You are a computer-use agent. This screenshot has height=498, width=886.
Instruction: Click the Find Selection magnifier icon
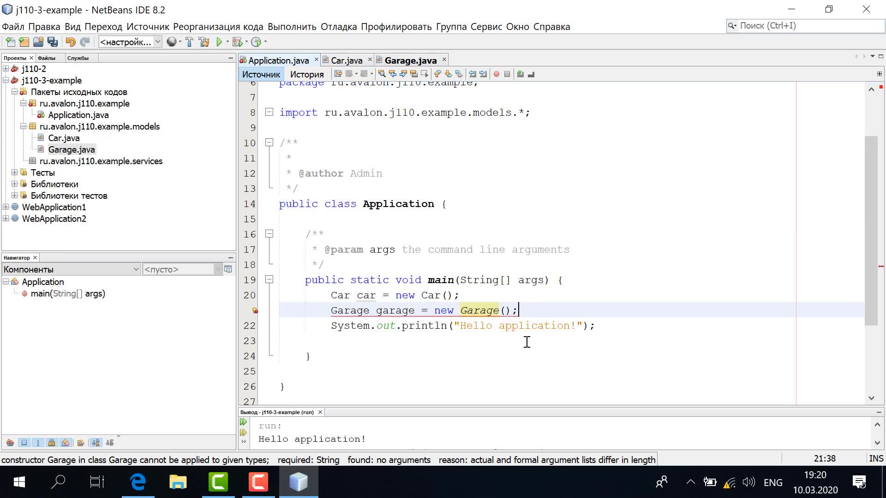point(382,74)
